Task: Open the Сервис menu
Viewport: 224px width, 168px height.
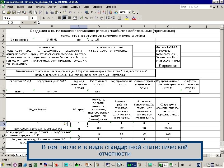Action: pos(64,7)
